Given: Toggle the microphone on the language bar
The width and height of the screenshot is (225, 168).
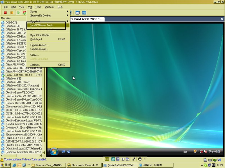Looking at the screenshot, I should pos(134,159).
